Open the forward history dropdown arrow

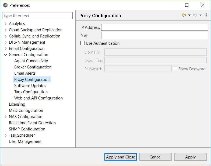click(x=201, y=15)
